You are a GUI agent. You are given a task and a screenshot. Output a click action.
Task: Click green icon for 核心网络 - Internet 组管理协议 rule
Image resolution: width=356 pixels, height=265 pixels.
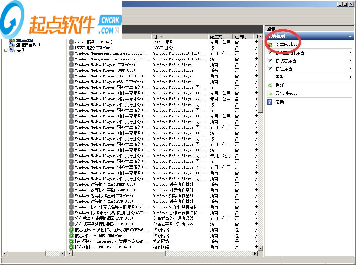(71, 241)
